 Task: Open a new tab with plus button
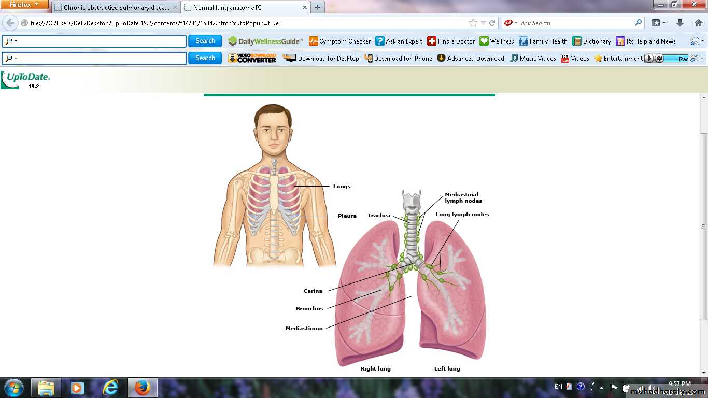click(x=317, y=7)
